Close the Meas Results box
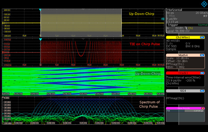This screenshot has width=208, height=132. 203,108
